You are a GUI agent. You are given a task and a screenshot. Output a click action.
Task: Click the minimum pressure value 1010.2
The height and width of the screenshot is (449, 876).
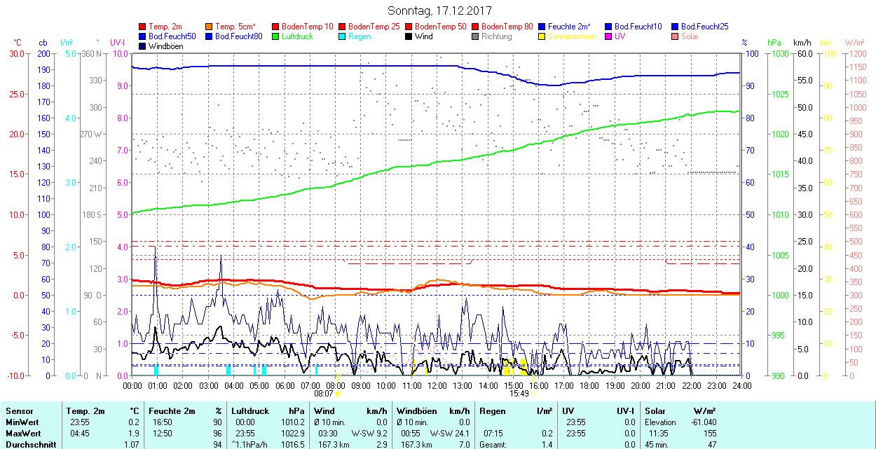[x=292, y=422]
